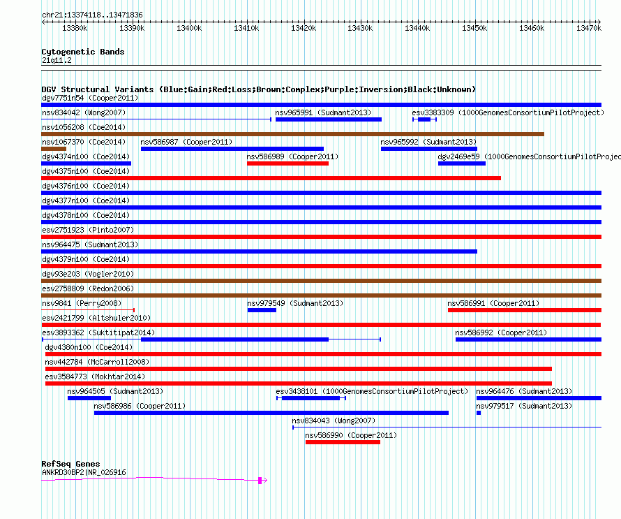The image size is (621, 519).
Task: Click the brown nsv1067370 complex bar
Action: point(54,149)
